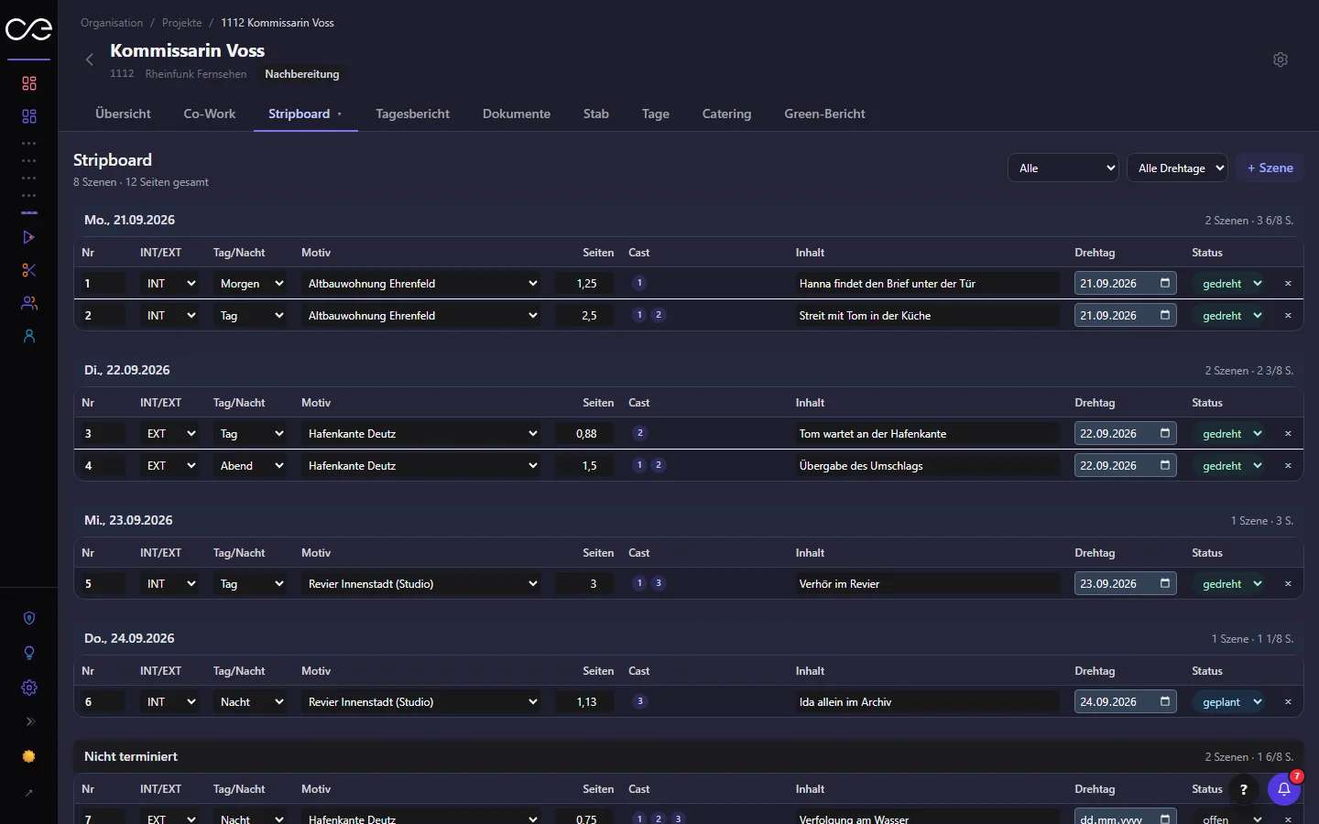Expand the sidebar with double chevron
Screen dimensions: 1319x824
pyautogui.click(x=29, y=721)
